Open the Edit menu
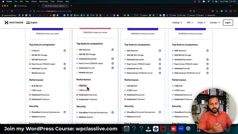 (21, 1)
